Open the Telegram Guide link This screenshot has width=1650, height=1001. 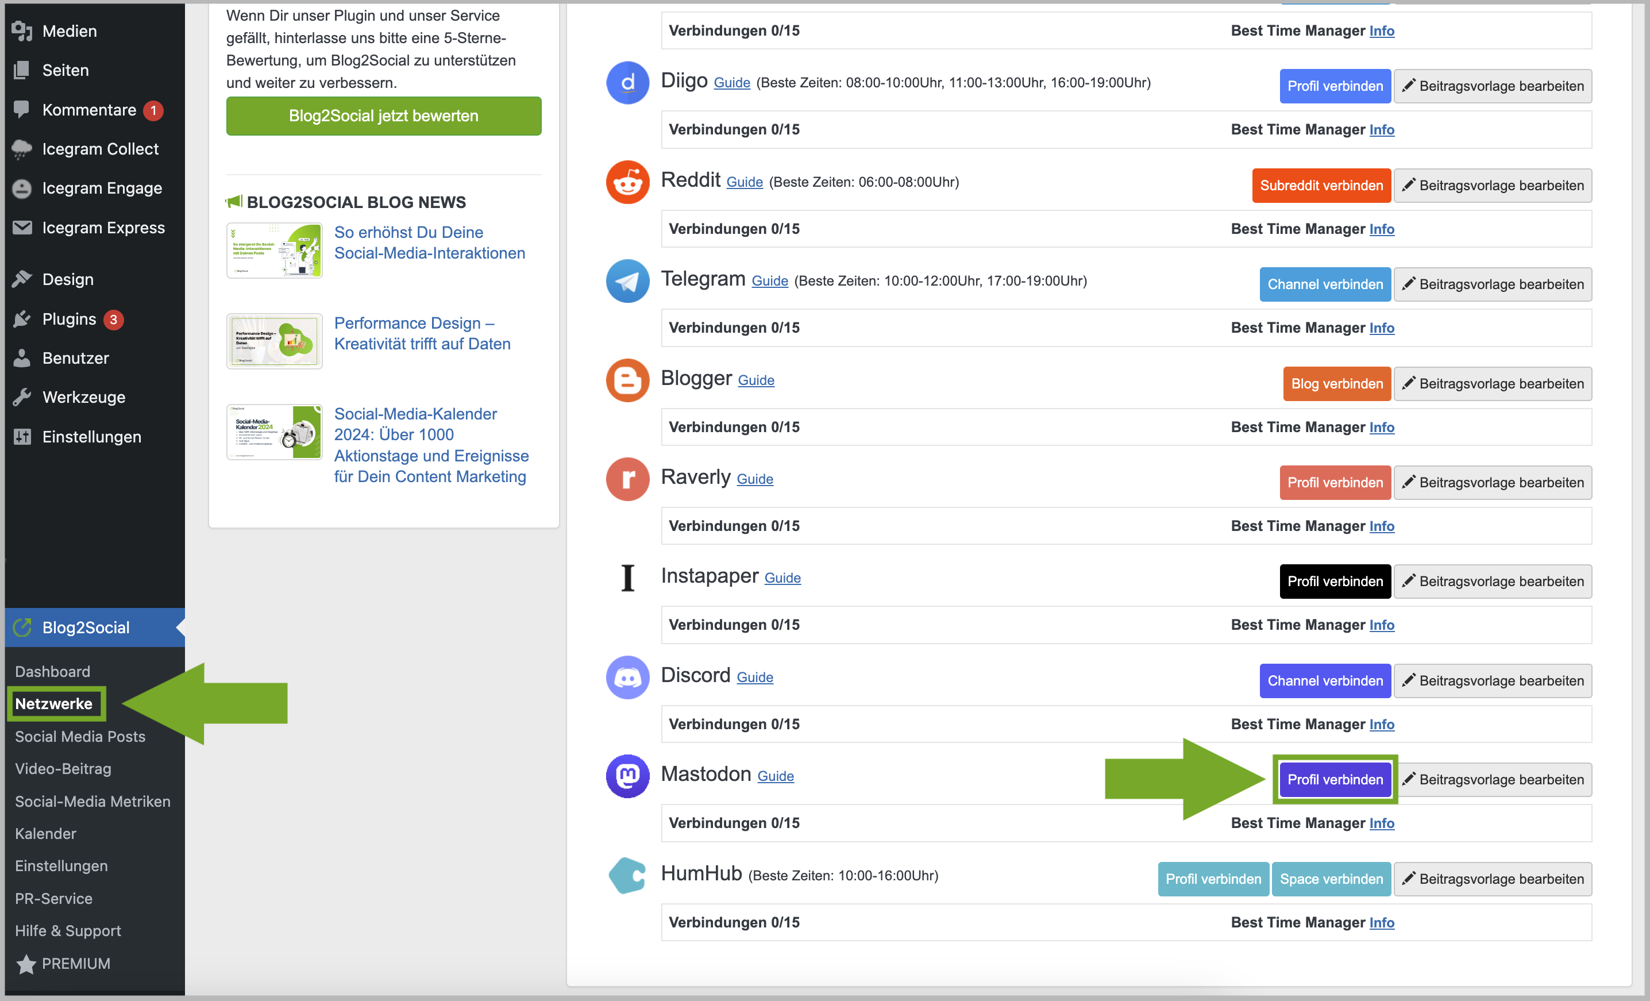tap(769, 281)
